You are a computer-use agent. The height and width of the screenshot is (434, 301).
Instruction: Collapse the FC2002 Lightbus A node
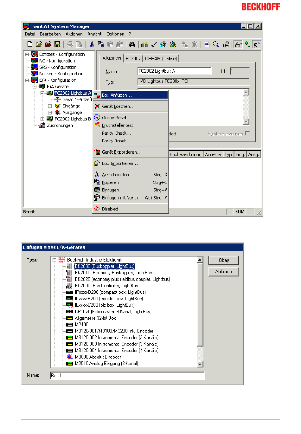pyautogui.click(x=42, y=93)
